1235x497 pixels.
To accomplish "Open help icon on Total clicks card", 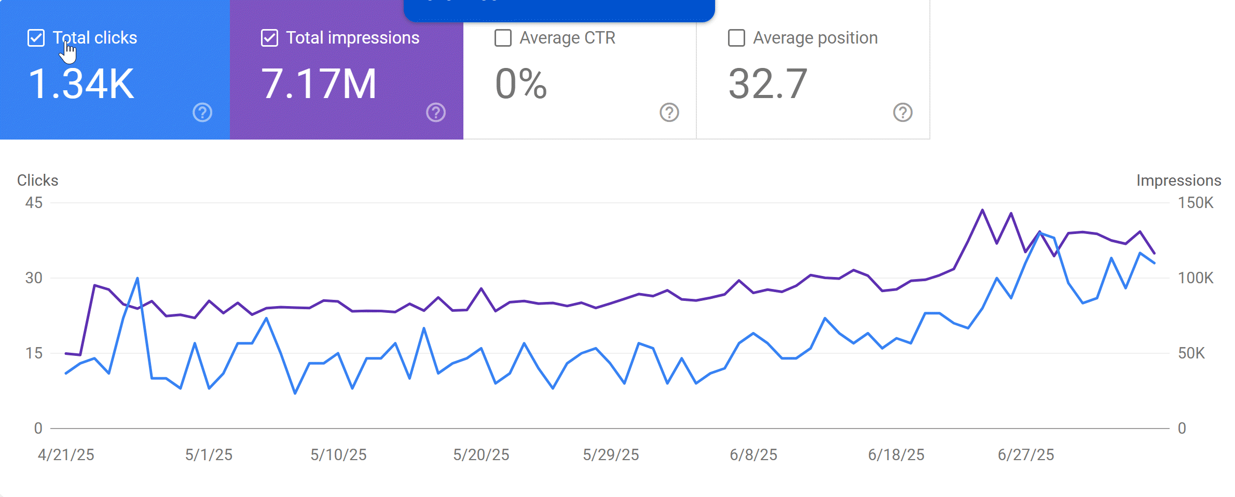I will 202,112.
